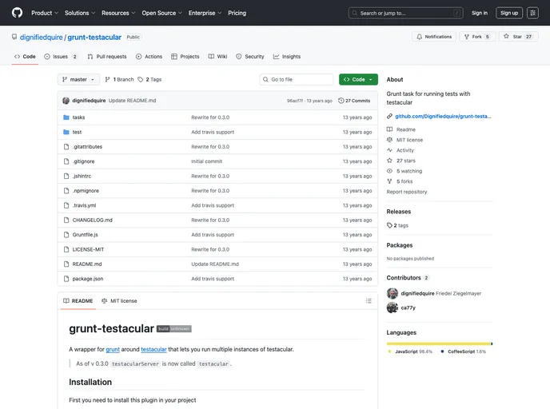Click the .npmignore file icon
This screenshot has width=550, height=409.
pos(66,191)
